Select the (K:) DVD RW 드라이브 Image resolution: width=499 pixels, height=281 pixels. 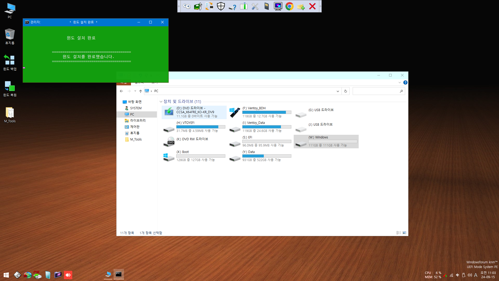194,141
